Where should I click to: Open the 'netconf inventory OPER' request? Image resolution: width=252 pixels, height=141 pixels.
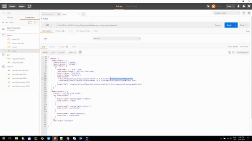click(21, 82)
